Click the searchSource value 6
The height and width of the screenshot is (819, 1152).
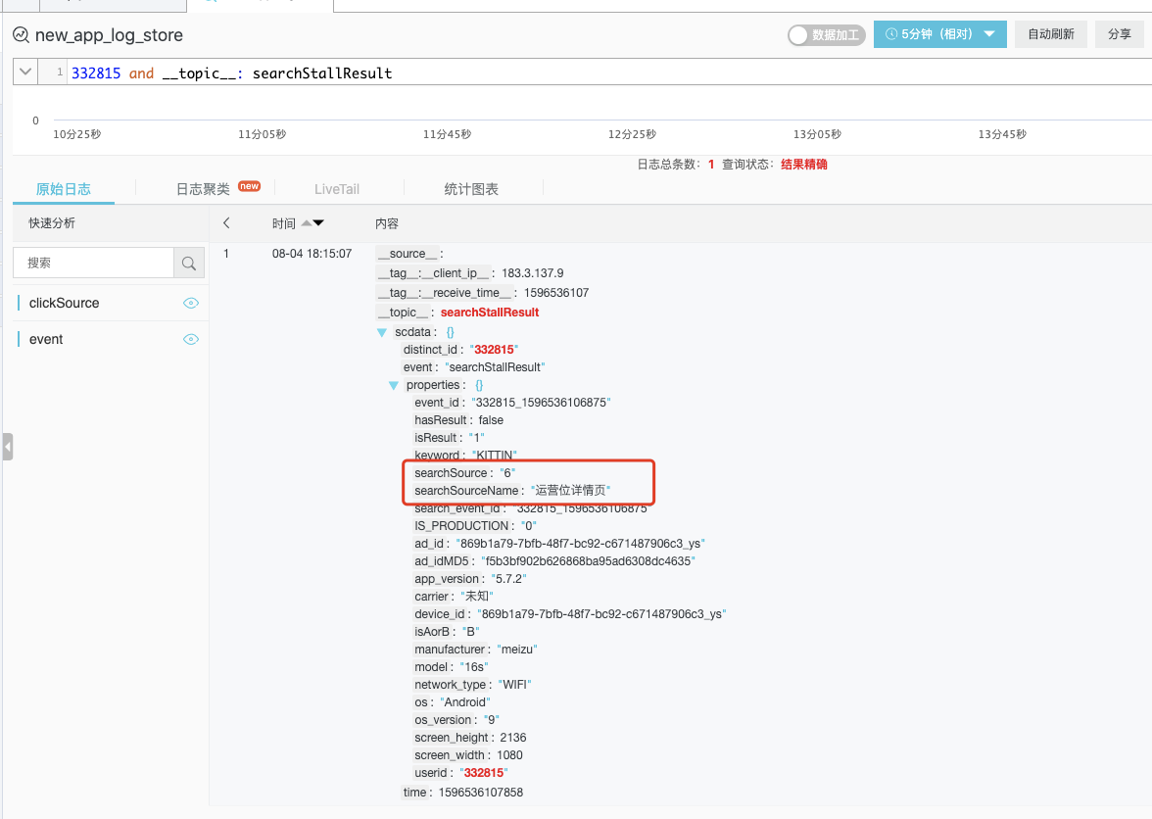tap(507, 473)
